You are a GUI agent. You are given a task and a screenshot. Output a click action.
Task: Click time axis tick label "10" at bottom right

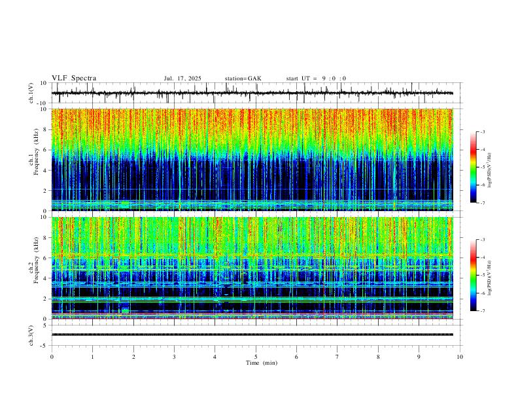pyautogui.click(x=460, y=357)
